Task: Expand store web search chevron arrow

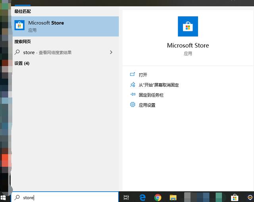Action: (111, 52)
